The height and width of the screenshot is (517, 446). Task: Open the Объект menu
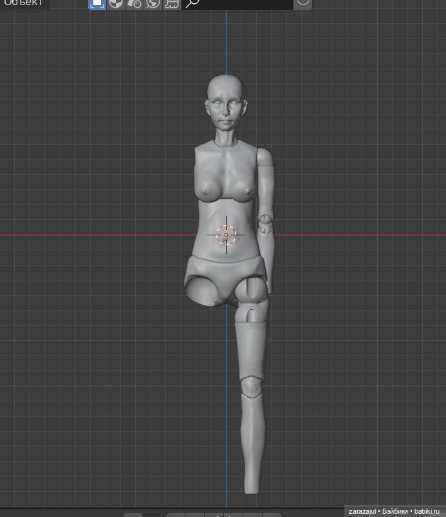[23, 3]
